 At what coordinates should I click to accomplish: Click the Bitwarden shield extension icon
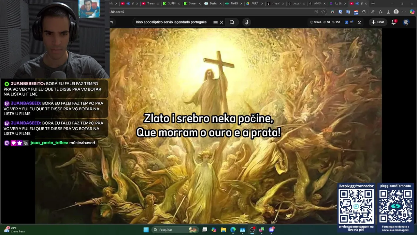(x=340, y=12)
